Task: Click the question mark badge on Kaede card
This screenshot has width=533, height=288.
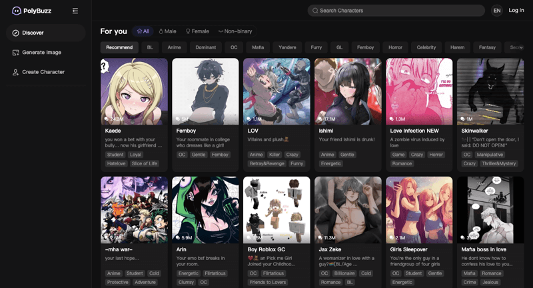Action: click(104, 65)
